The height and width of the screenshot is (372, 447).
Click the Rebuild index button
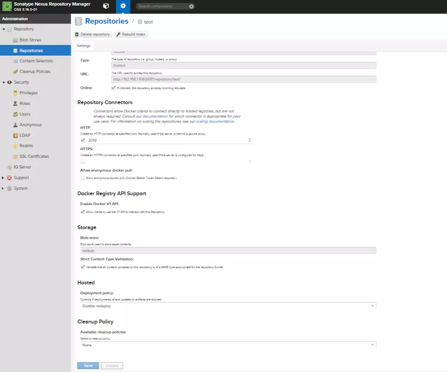click(131, 34)
